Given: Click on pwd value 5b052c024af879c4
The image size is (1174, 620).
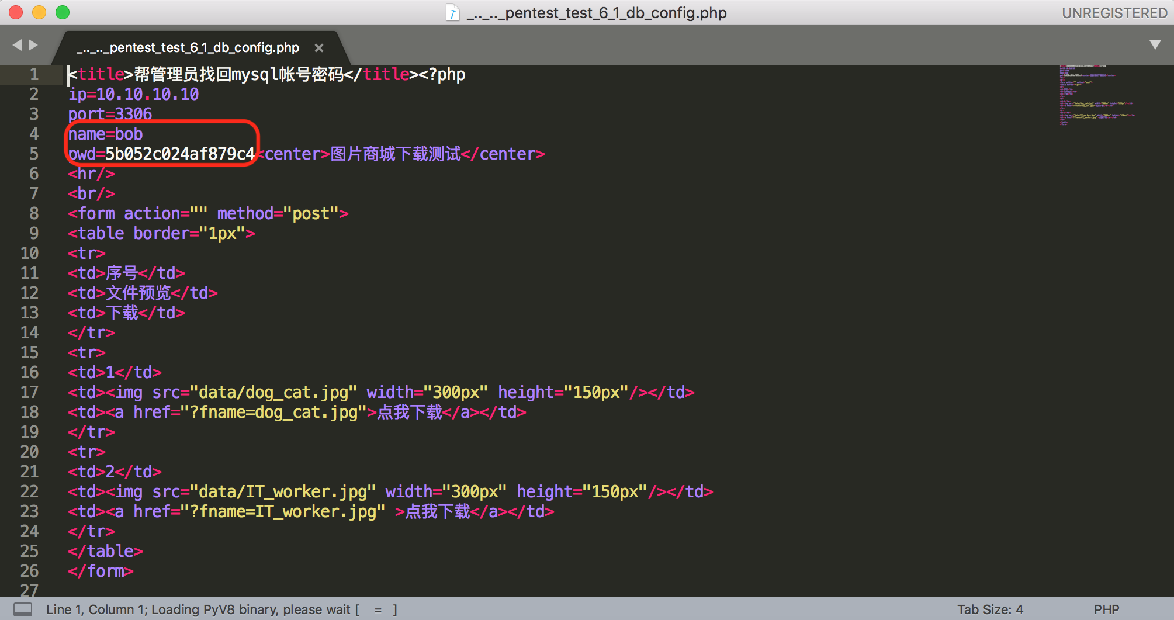Looking at the screenshot, I should pos(180,154).
